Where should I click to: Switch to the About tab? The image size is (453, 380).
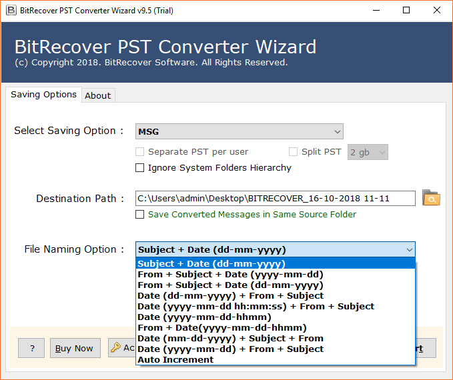(98, 95)
